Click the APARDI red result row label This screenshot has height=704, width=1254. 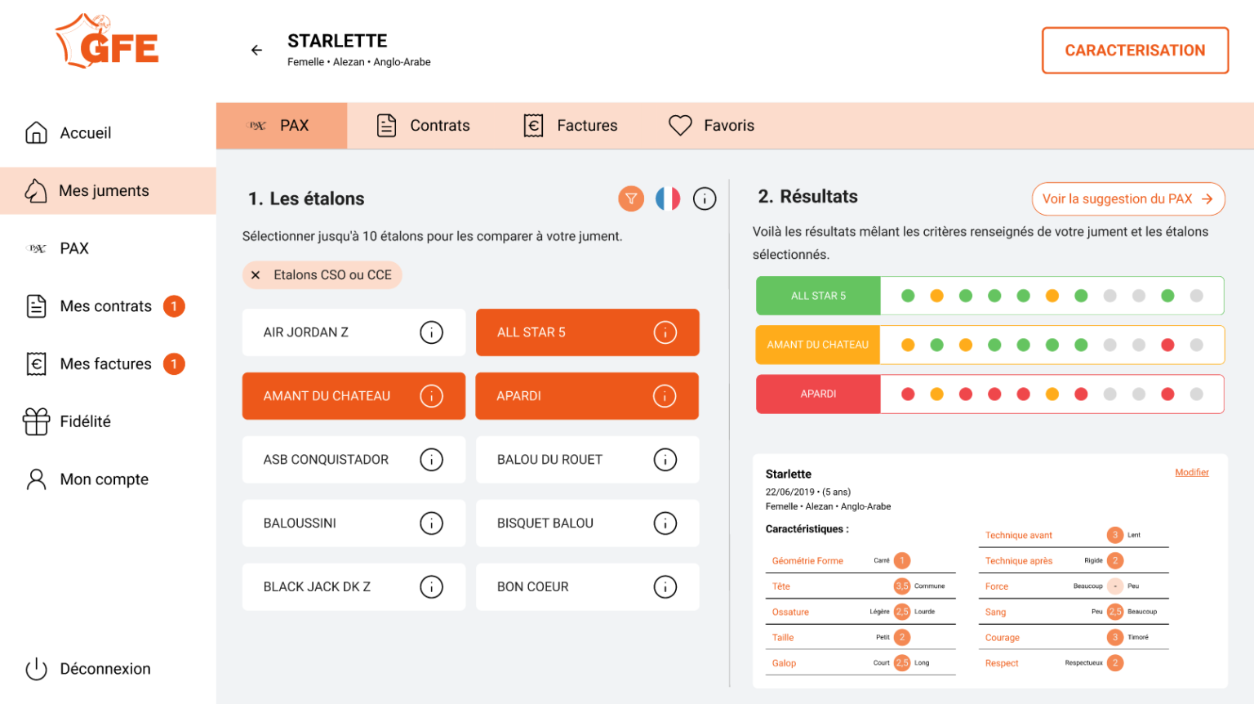pos(818,394)
